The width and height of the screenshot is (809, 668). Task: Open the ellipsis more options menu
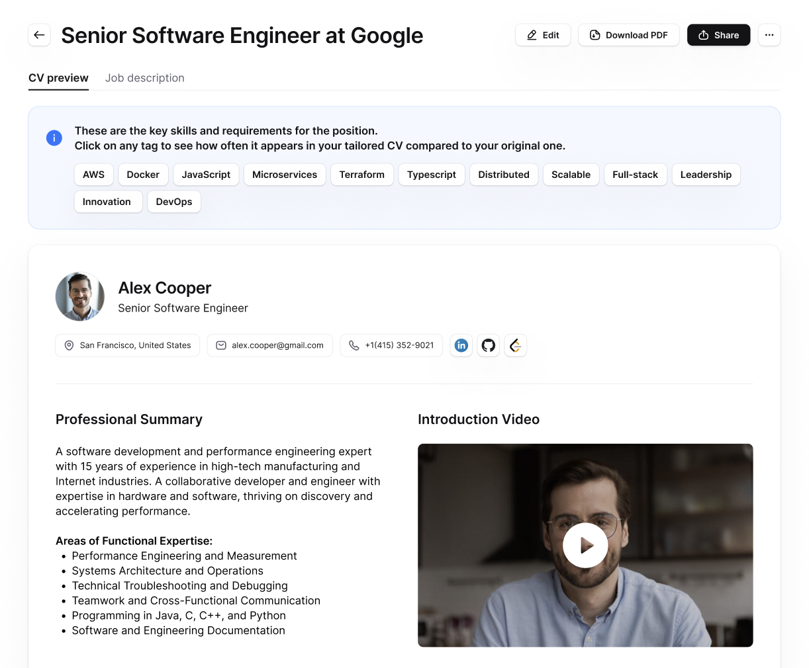pyautogui.click(x=769, y=34)
